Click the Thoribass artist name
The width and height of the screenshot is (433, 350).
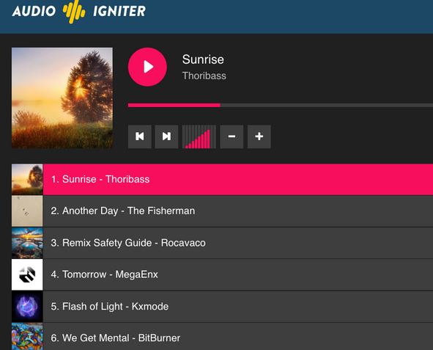204,76
